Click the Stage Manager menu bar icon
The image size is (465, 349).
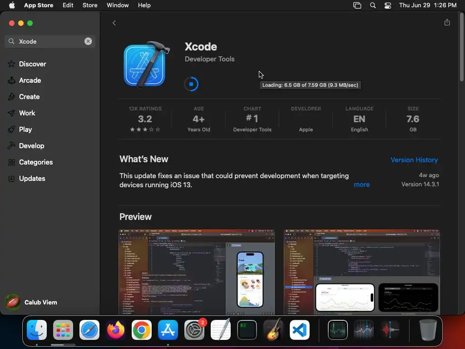[x=357, y=5]
